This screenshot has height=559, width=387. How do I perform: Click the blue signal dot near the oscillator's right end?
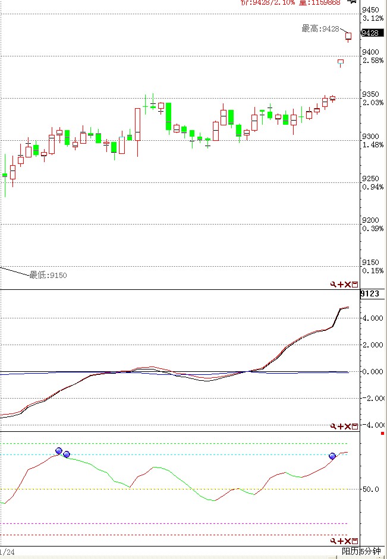coord(332,456)
